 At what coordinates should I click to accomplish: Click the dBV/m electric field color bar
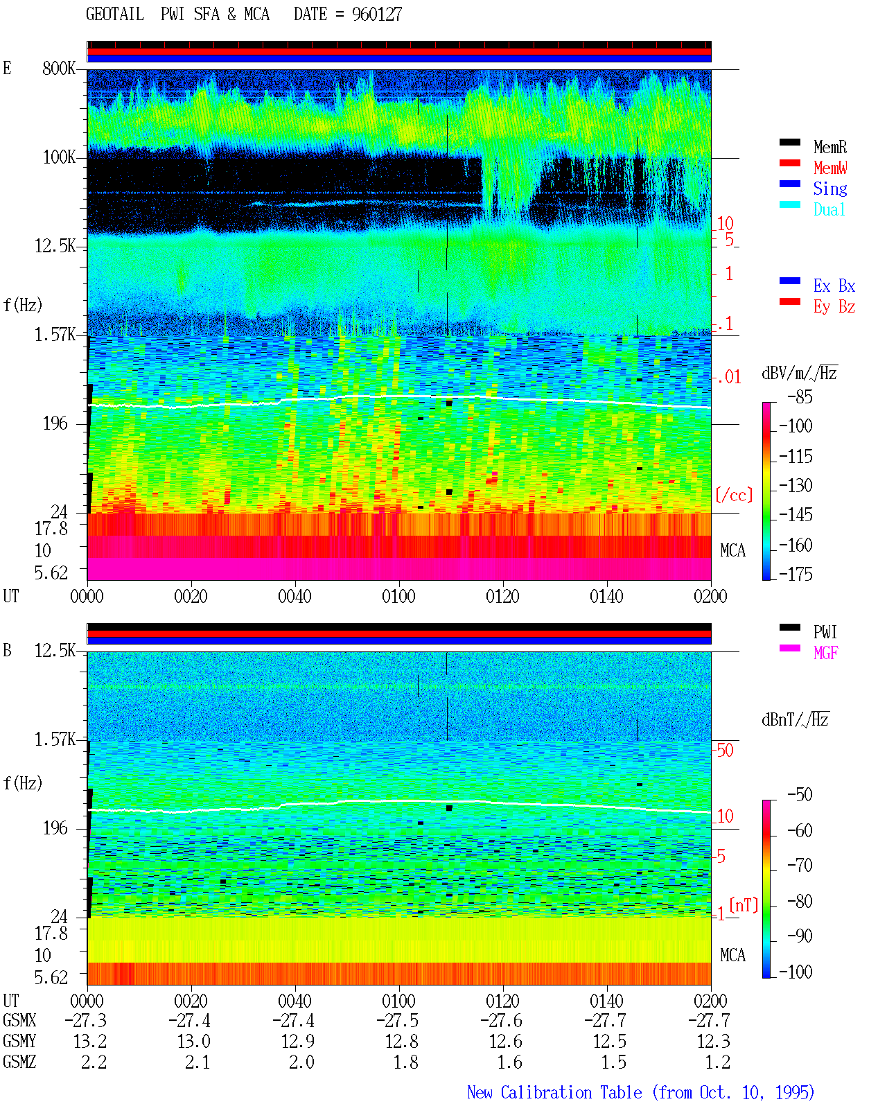(766, 491)
